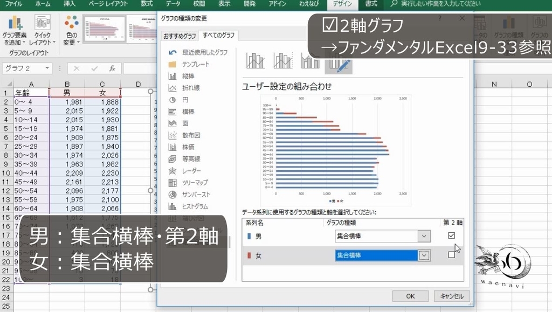
Task: Confirm dialog with OK button
Action: click(410, 296)
